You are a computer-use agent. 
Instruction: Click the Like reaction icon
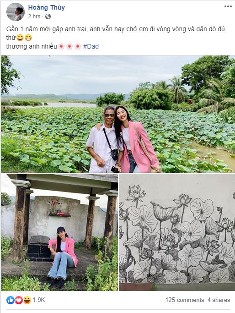click(10, 300)
